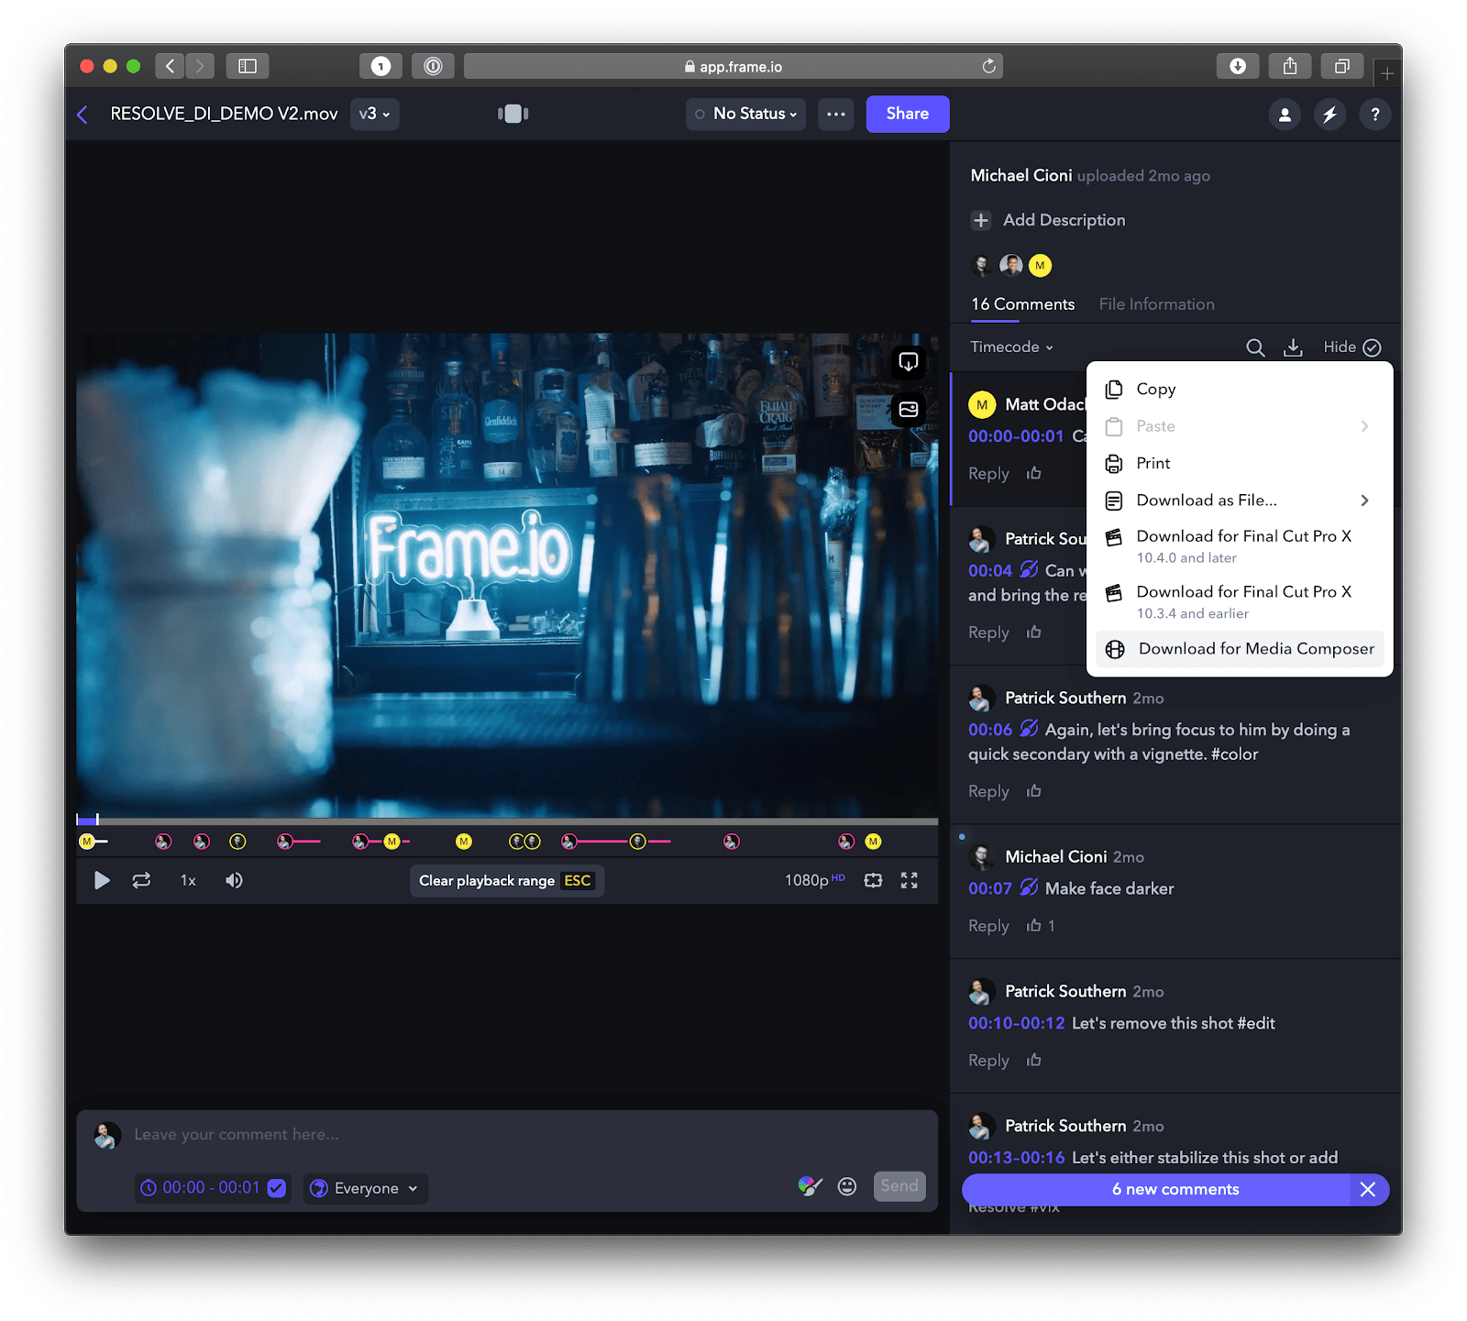The width and height of the screenshot is (1467, 1321).
Task: Click the fullscreen playback icon
Action: pos(909,880)
